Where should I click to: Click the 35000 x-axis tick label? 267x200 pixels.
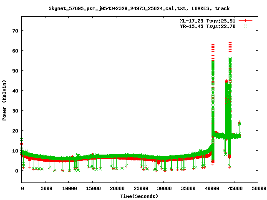click(188, 188)
